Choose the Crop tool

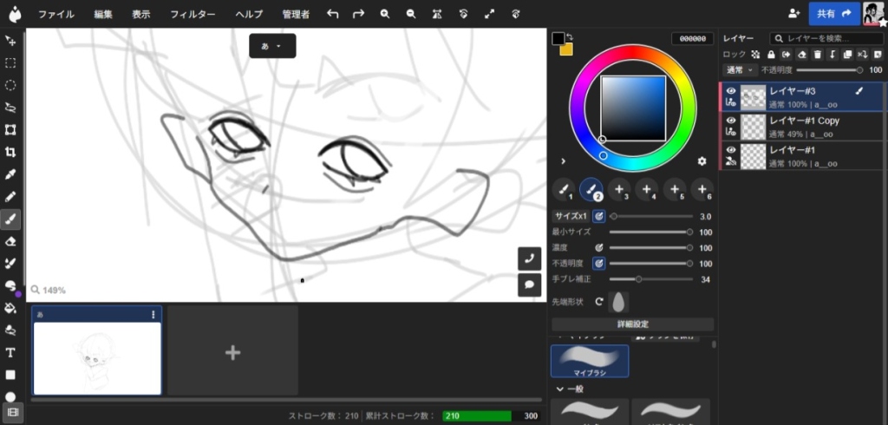point(10,152)
